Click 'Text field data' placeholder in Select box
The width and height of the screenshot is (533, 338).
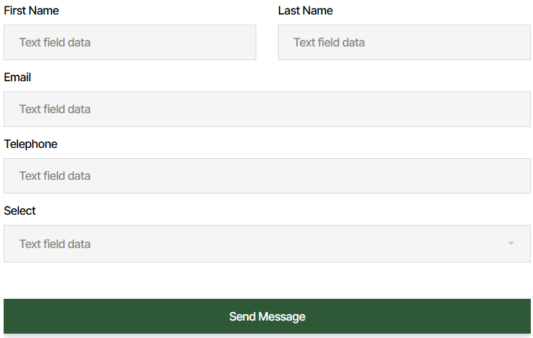click(x=55, y=244)
